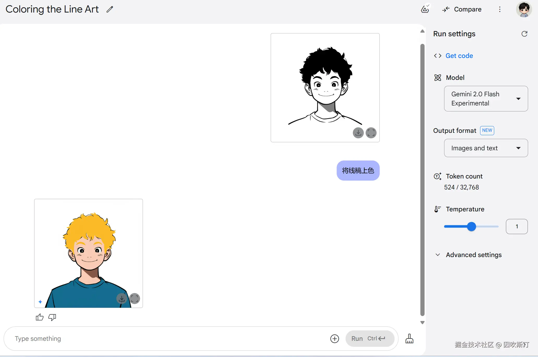Click the Temperature slider handle
538x357 pixels.
tap(471, 227)
